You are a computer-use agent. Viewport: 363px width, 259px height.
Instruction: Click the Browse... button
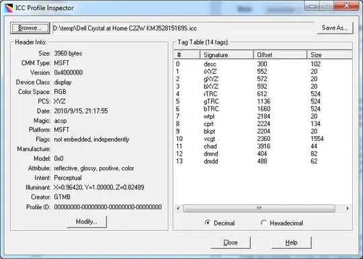30,28
